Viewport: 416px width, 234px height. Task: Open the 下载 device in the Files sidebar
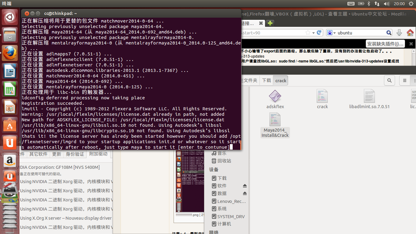coord(222,178)
